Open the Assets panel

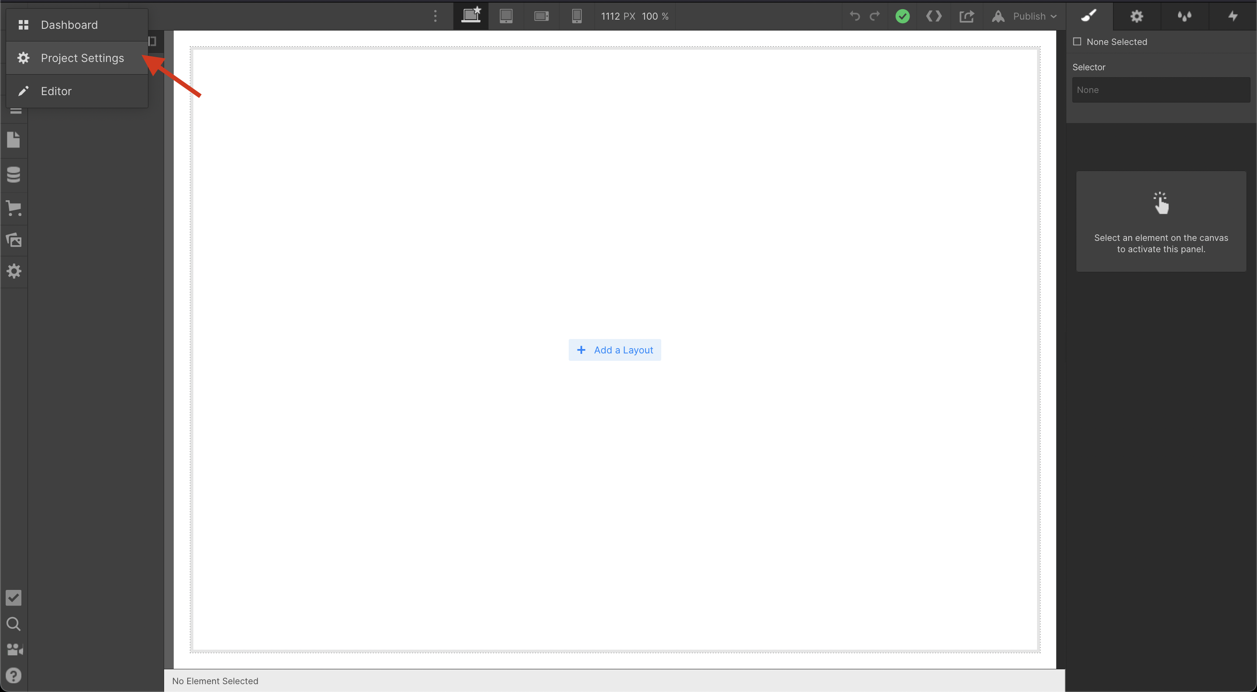pyautogui.click(x=14, y=240)
